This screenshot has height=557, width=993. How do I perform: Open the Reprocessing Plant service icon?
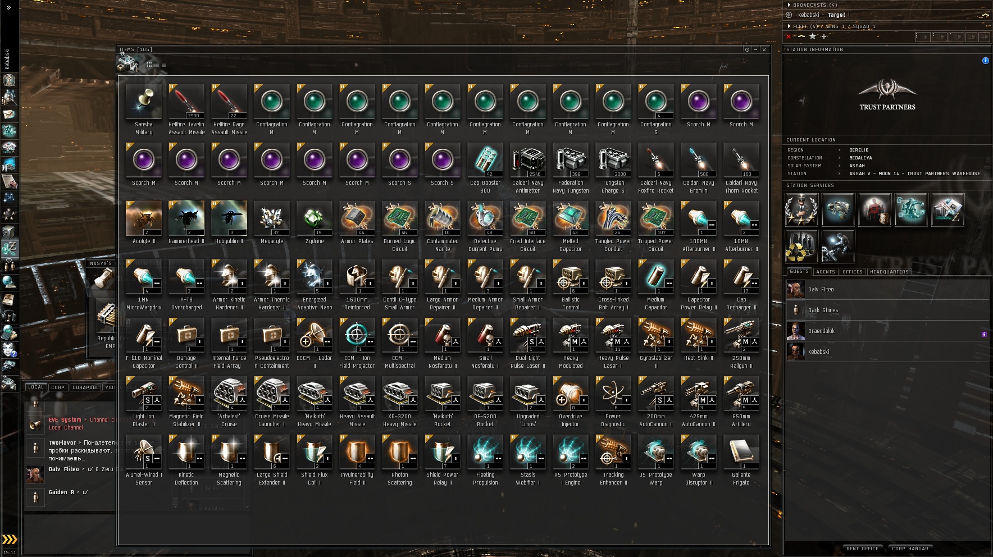pos(801,246)
